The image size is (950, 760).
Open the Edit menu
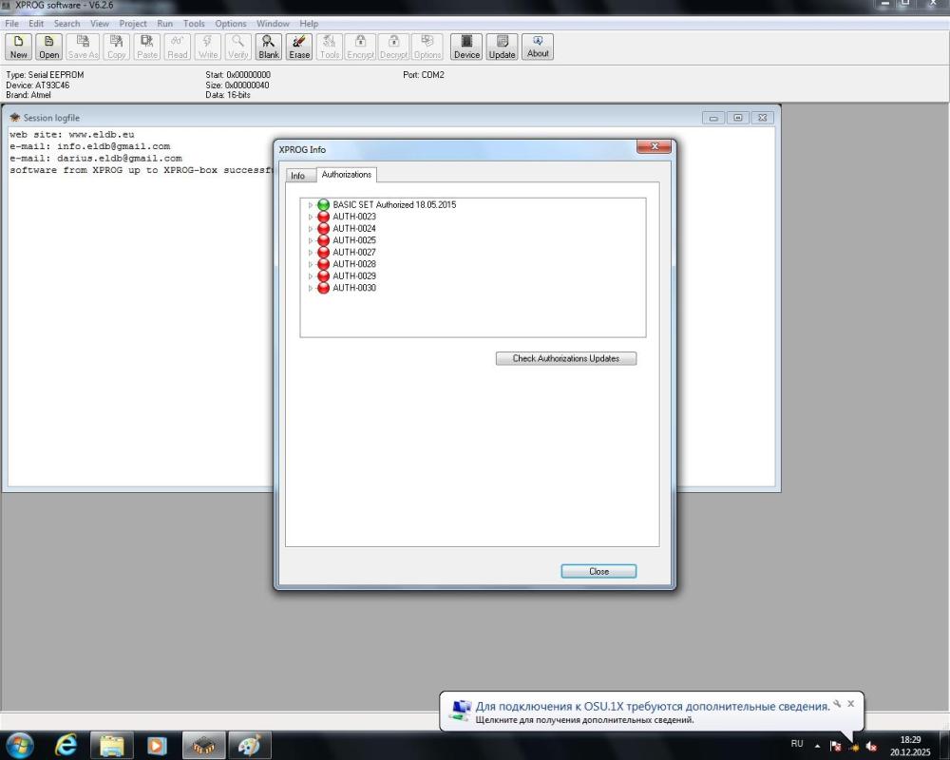[36, 24]
